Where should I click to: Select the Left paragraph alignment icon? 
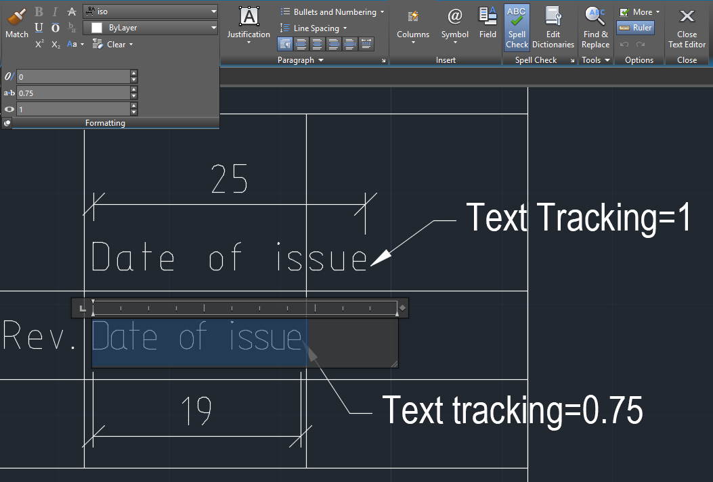301,44
